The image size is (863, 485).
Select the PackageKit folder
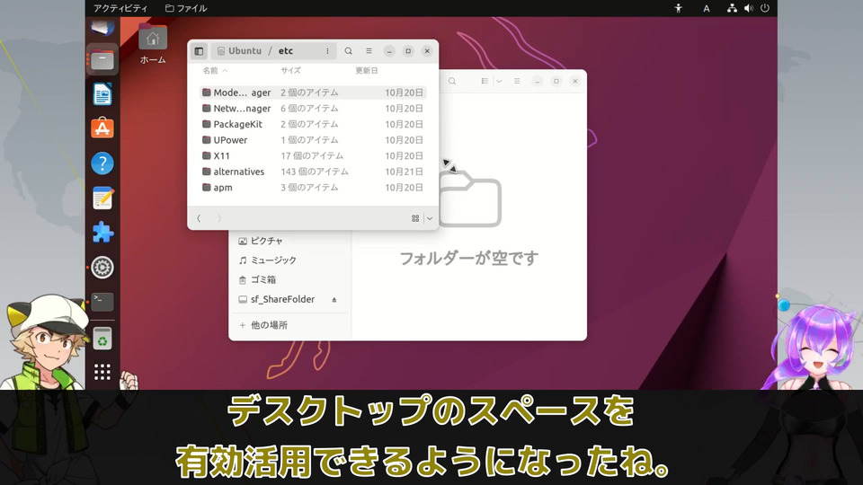(313, 124)
